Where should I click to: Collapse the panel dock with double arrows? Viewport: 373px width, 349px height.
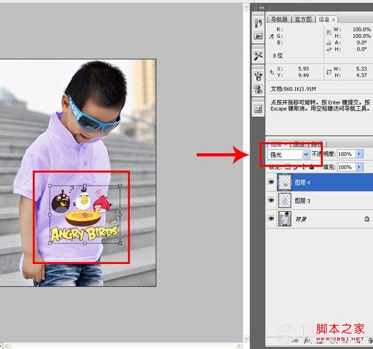(262, 8)
